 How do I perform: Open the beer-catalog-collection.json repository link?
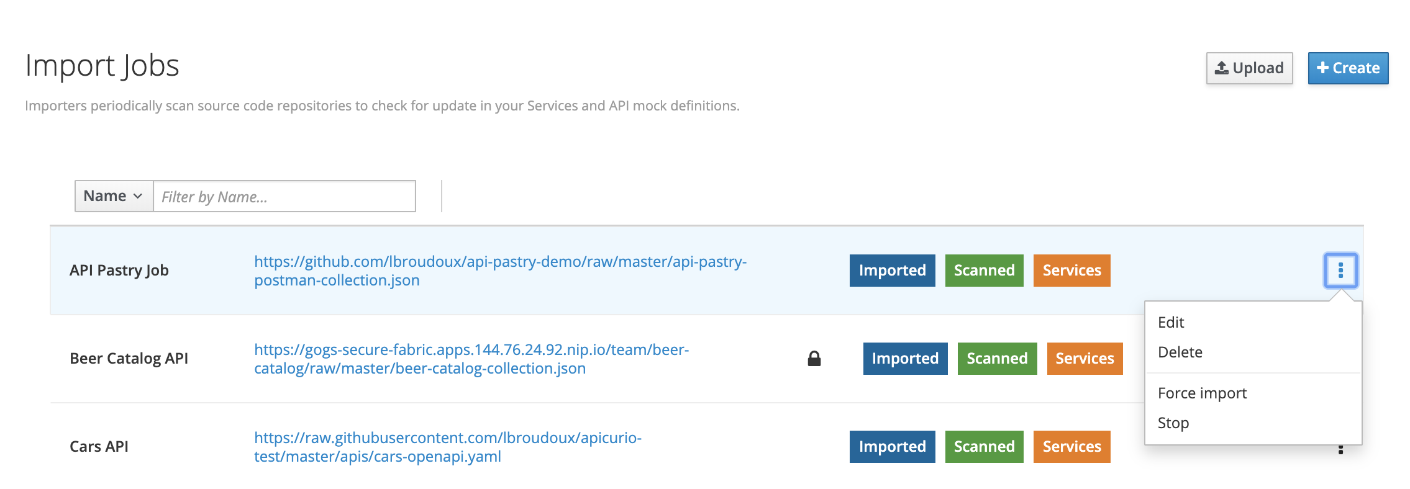click(471, 359)
